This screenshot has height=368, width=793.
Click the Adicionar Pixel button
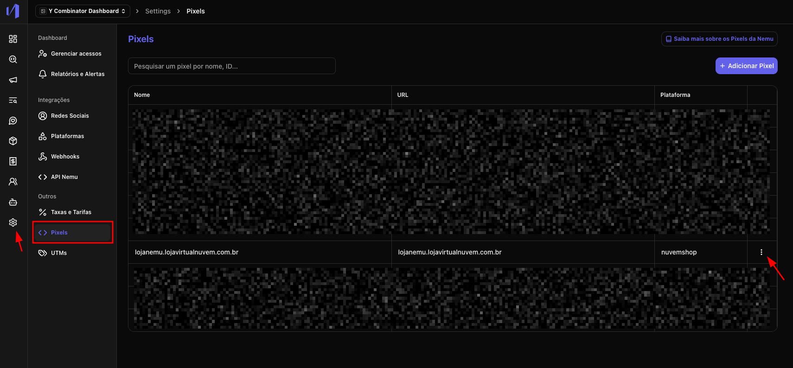747,66
